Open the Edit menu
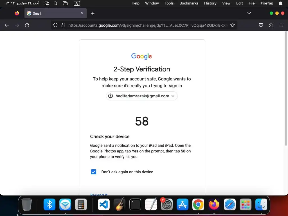 tap(240, 3)
